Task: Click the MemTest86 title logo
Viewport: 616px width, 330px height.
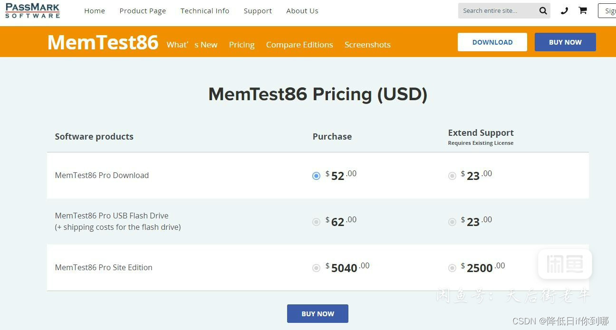Action: click(103, 42)
